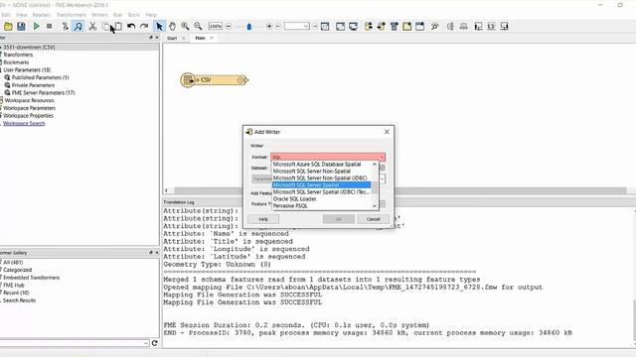Click the Cancel button in Add Writer dialog

pyautogui.click(x=374, y=219)
